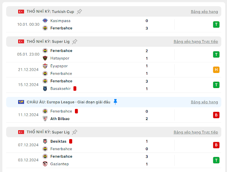Viewport: 227px width, 172px height.
Task: Open the Fenerbahce vs Hatayspor match row
Action: tap(113, 55)
